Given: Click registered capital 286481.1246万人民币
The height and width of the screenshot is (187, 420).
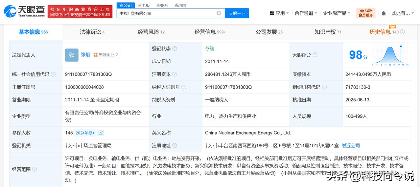Looking at the screenshot, I should (x=228, y=74).
